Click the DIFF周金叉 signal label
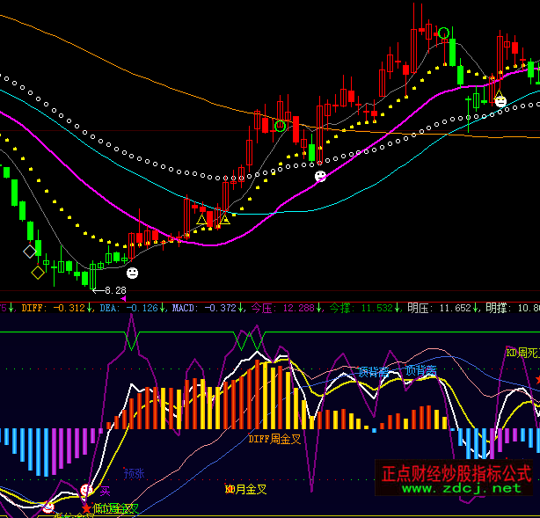540x518 pixels. 274,439
